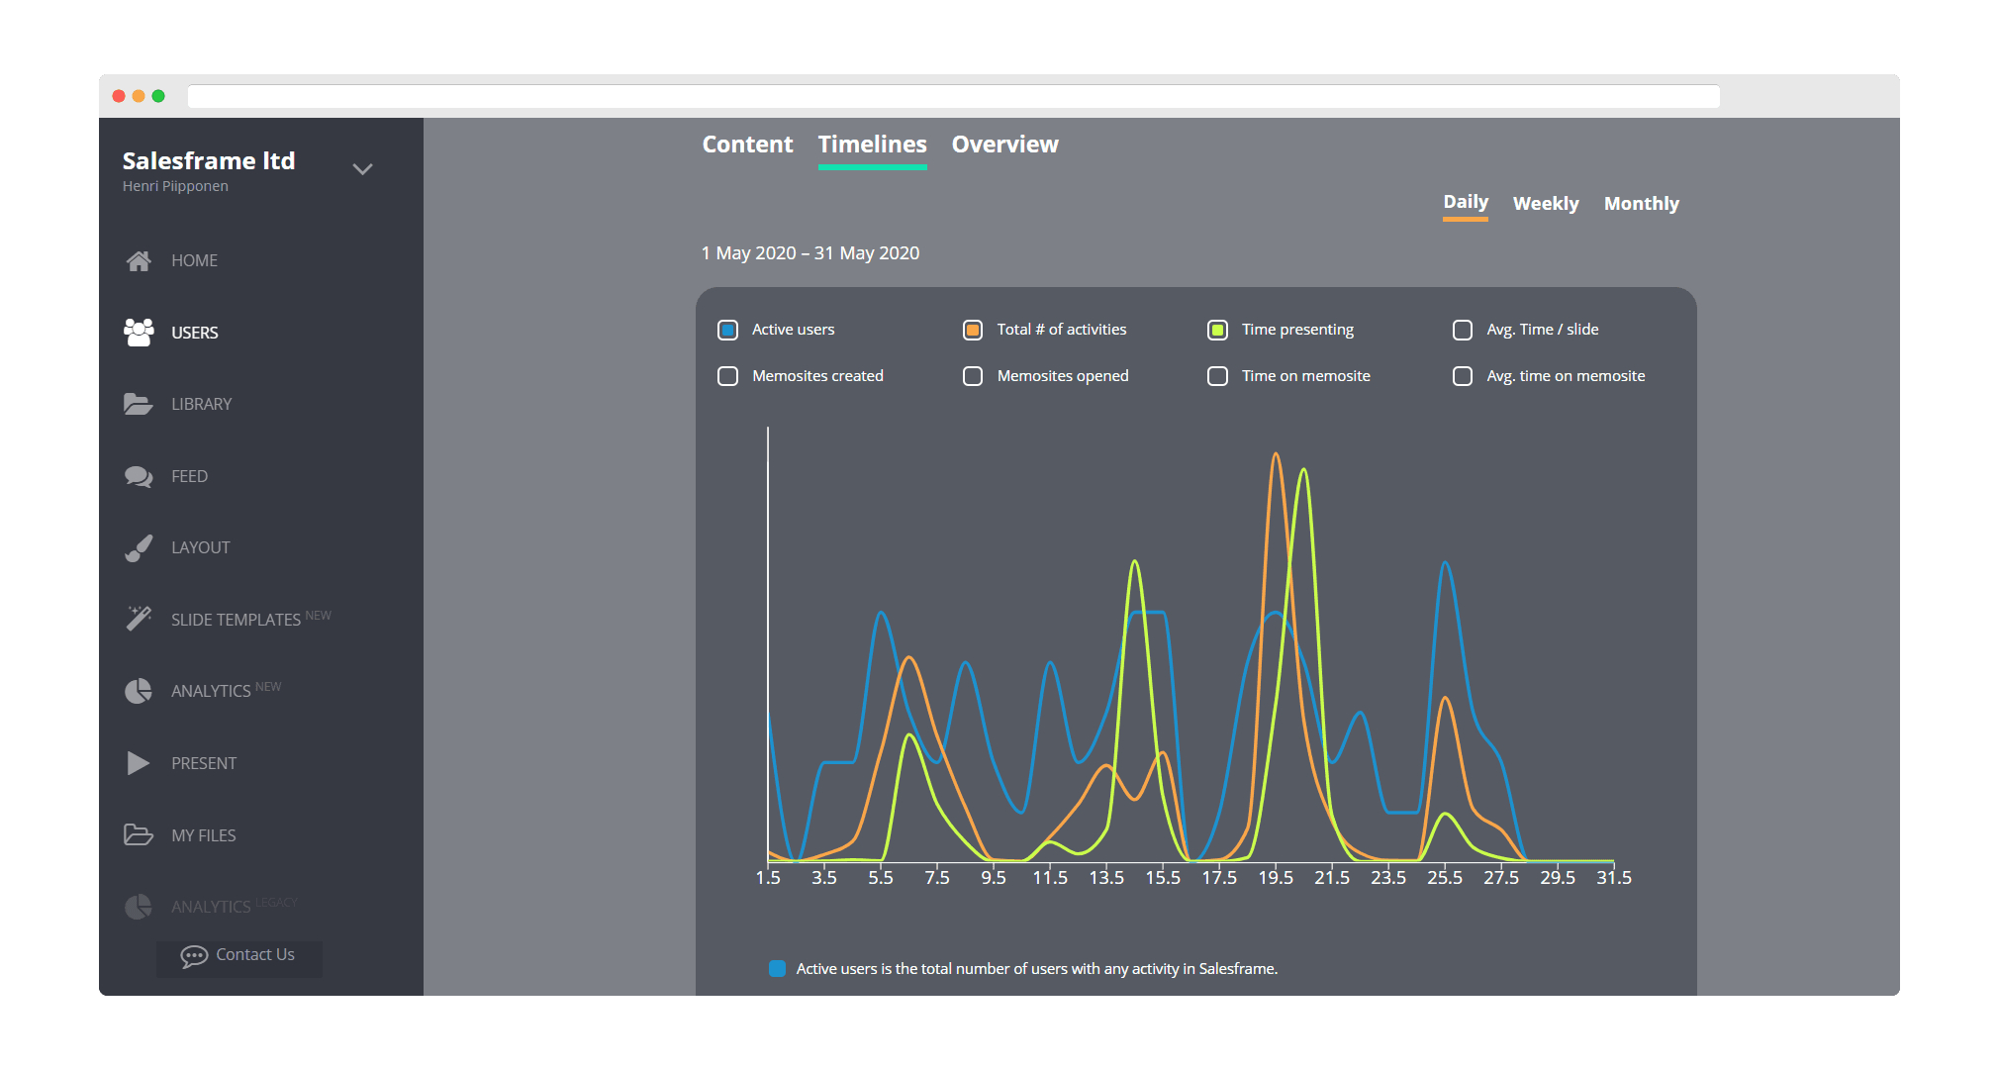
Task: Select the Weekly view
Action: (x=1545, y=203)
